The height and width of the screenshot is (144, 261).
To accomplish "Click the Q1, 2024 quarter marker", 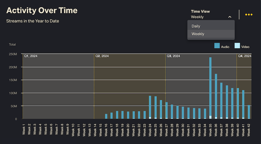I will point(31,56).
